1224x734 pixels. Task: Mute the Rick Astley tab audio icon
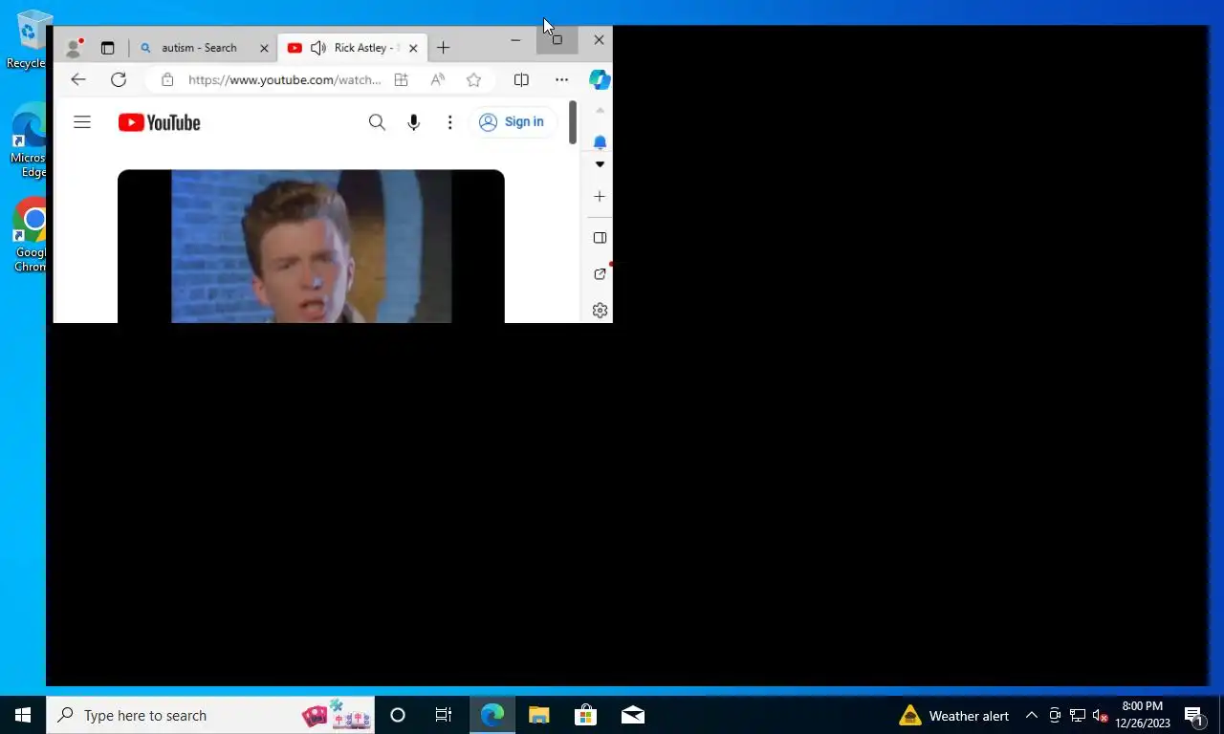point(318,48)
